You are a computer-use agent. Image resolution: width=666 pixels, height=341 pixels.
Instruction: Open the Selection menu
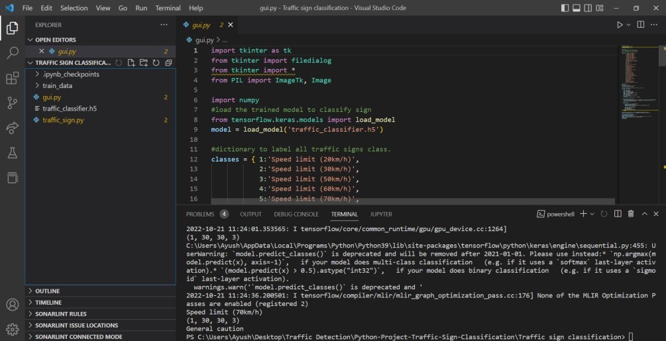coord(74,8)
